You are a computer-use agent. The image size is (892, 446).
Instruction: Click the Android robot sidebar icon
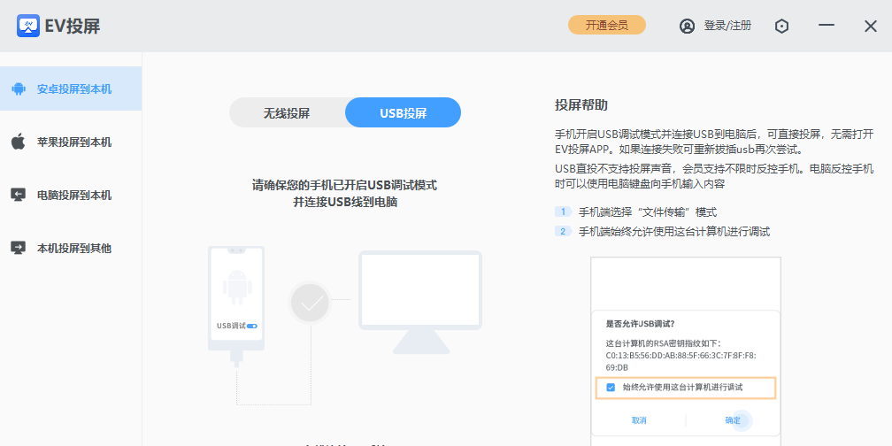[x=18, y=88]
